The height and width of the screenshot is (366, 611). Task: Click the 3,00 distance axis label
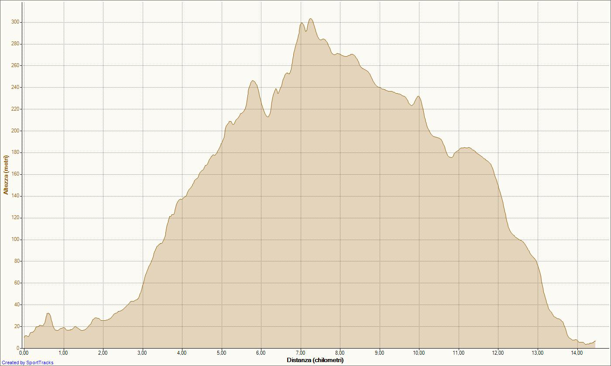(143, 353)
